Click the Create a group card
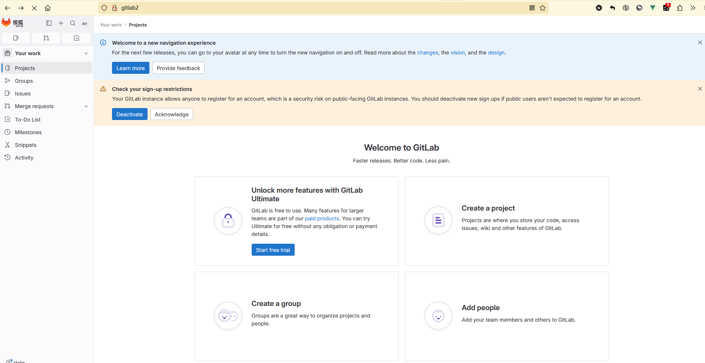The height and width of the screenshot is (363, 705). click(296, 316)
